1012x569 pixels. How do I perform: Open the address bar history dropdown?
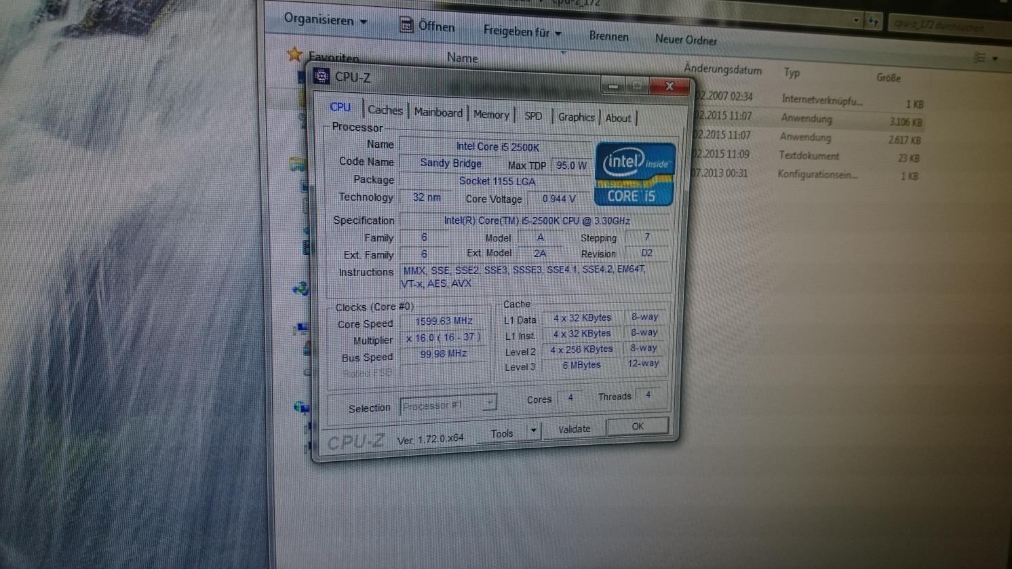[x=856, y=20]
